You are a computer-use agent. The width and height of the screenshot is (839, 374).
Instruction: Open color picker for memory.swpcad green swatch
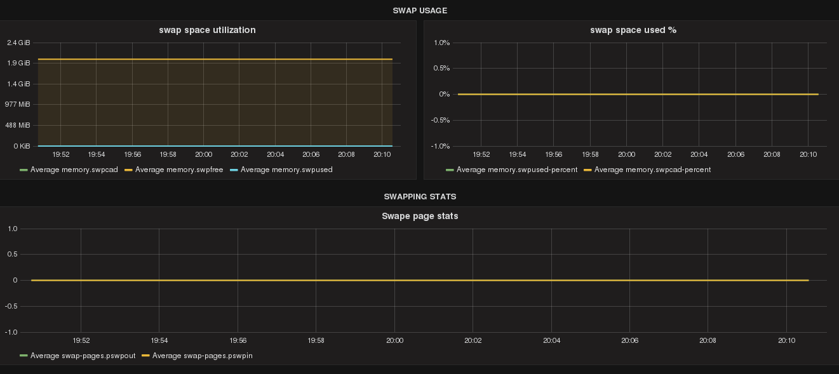point(24,170)
